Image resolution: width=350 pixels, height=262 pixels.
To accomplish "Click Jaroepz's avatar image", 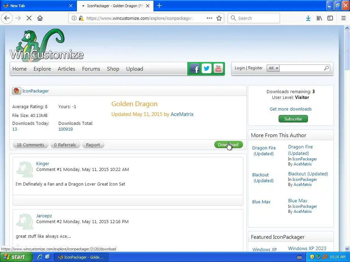I will [25, 221].
